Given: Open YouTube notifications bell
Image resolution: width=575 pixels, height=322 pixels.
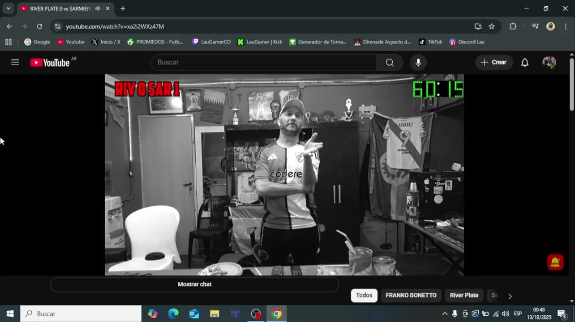Looking at the screenshot, I should (525, 62).
